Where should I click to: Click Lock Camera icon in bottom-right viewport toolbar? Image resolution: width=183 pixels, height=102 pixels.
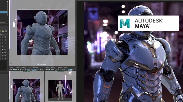(x=49, y=70)
